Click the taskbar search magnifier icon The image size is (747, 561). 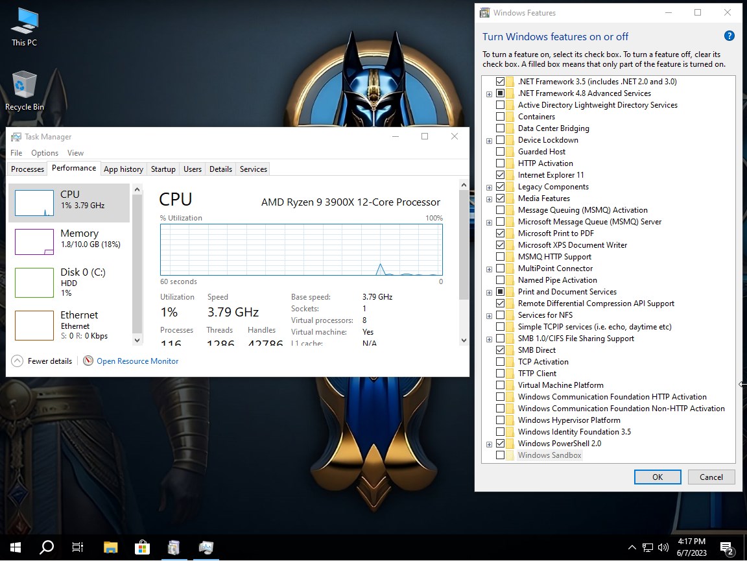pos(47,547)
